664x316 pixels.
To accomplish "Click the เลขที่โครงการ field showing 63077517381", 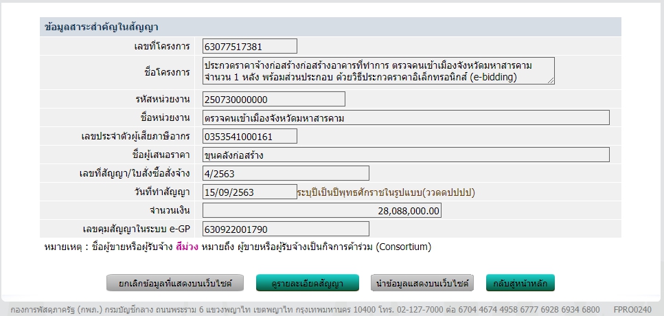I will (x=250, y=47).
